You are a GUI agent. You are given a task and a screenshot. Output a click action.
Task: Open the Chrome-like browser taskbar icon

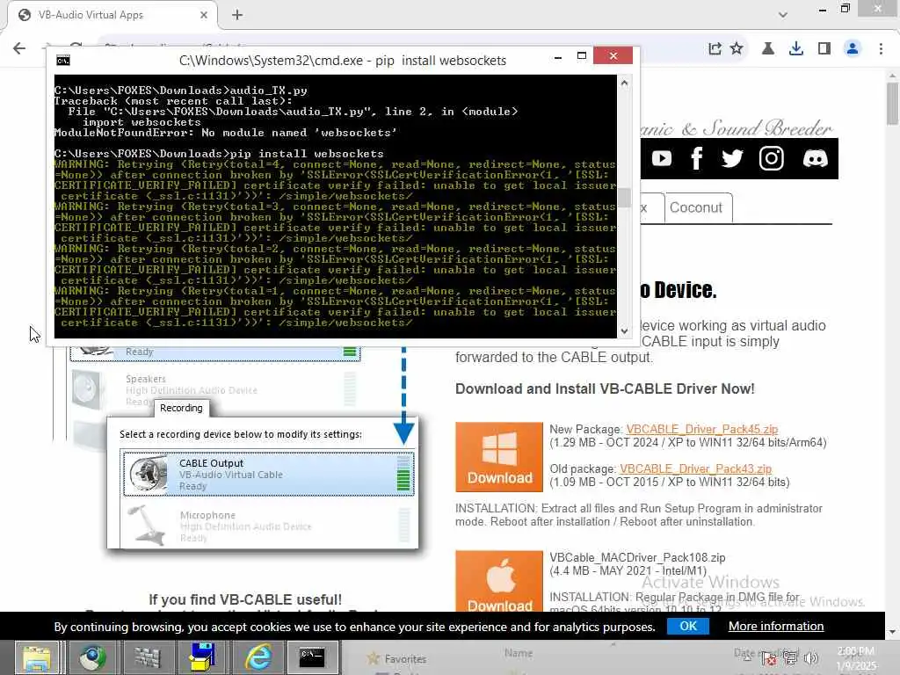click(91, 657)
